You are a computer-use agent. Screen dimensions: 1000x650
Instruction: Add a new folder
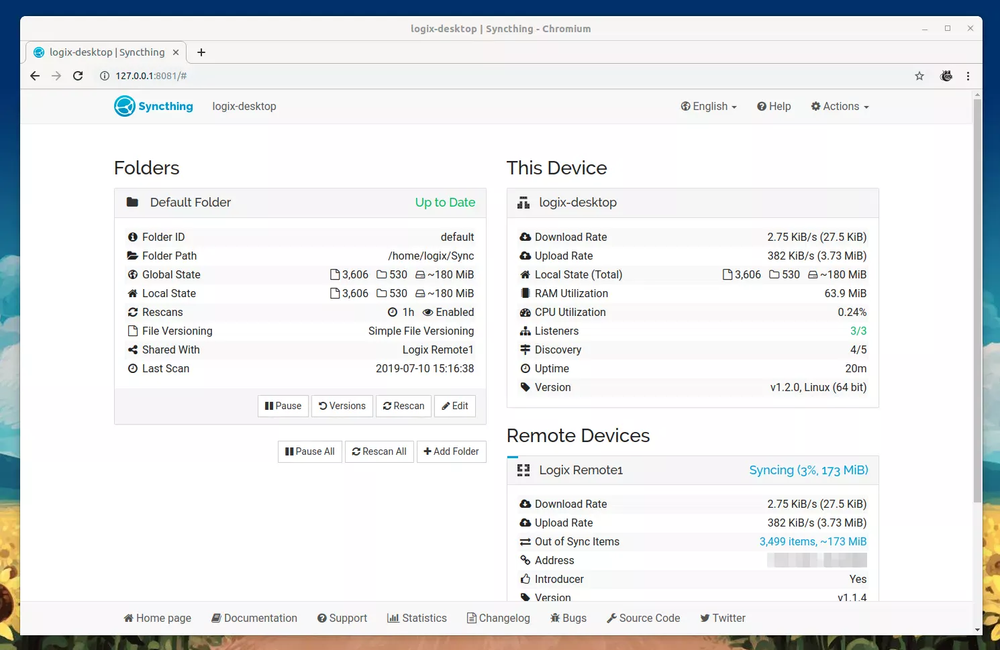451,451
